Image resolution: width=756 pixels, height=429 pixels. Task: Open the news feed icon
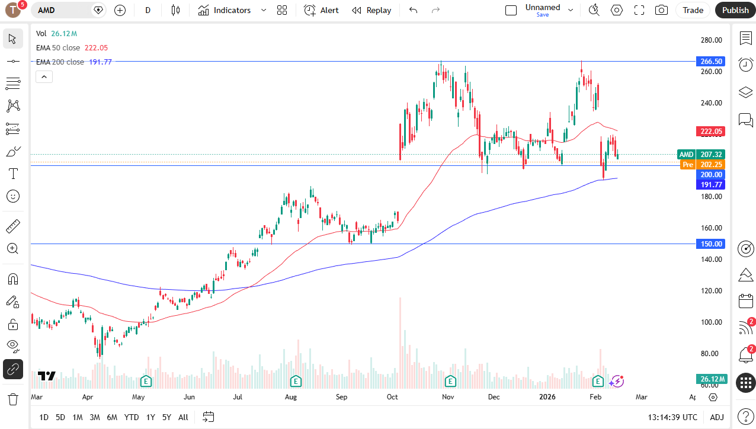click(745, 328)
